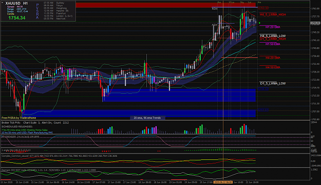Click the H1 20 SMA label
The image size is (321, 185).
tap(273, 27)
